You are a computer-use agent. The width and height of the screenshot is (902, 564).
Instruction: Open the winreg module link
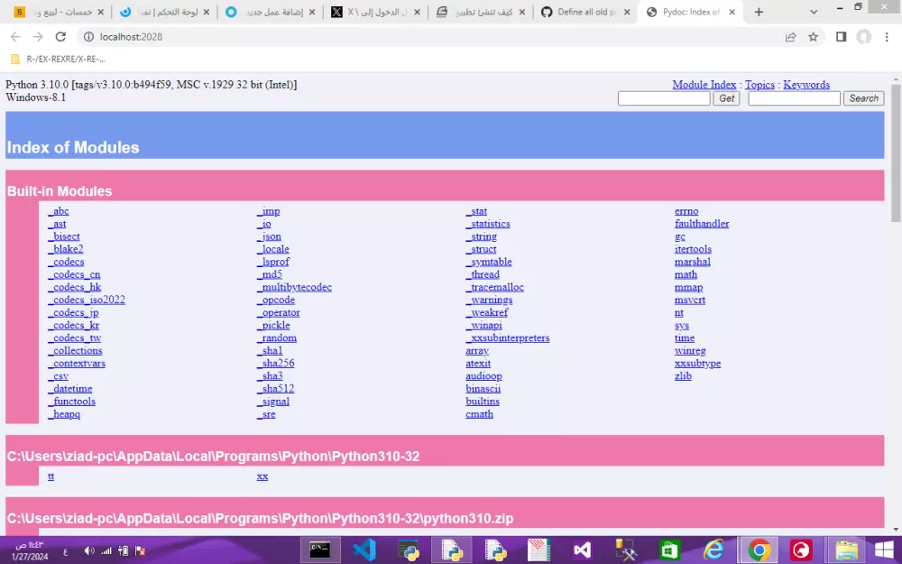[690, 350]
